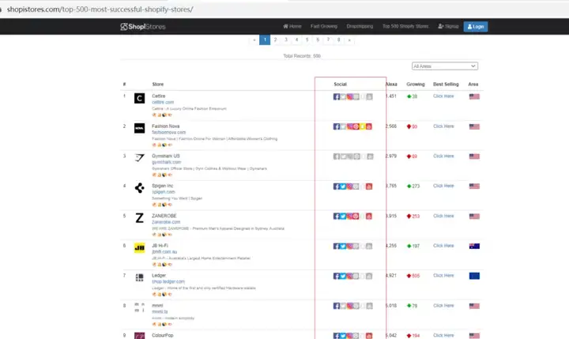Open the fashionnova.com link
Viewport: 569px width, 339px height.
[x=169, y=133]
